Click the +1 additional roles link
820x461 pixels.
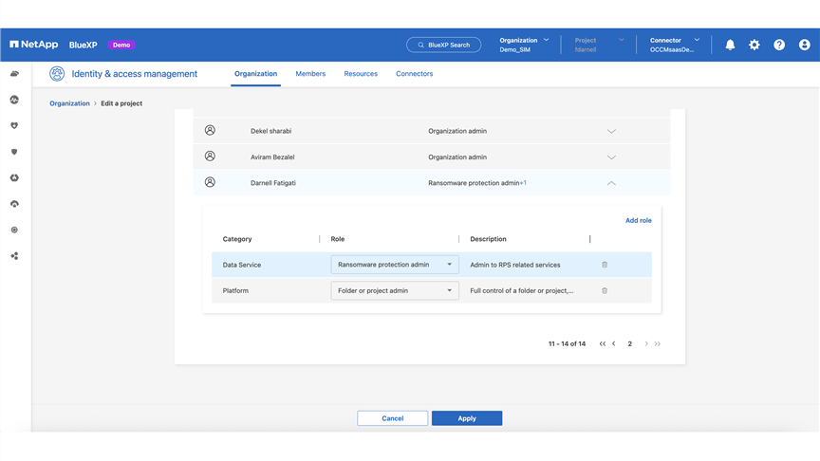click(x=523, y=183)
